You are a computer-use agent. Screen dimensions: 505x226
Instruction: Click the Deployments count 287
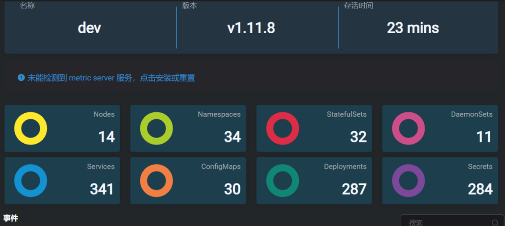354,189
